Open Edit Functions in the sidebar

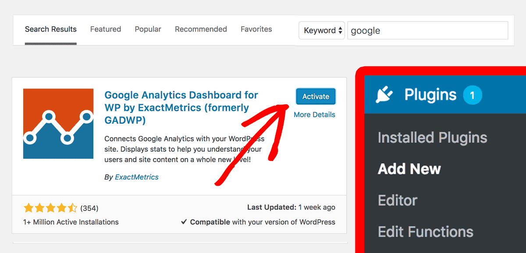426,232
